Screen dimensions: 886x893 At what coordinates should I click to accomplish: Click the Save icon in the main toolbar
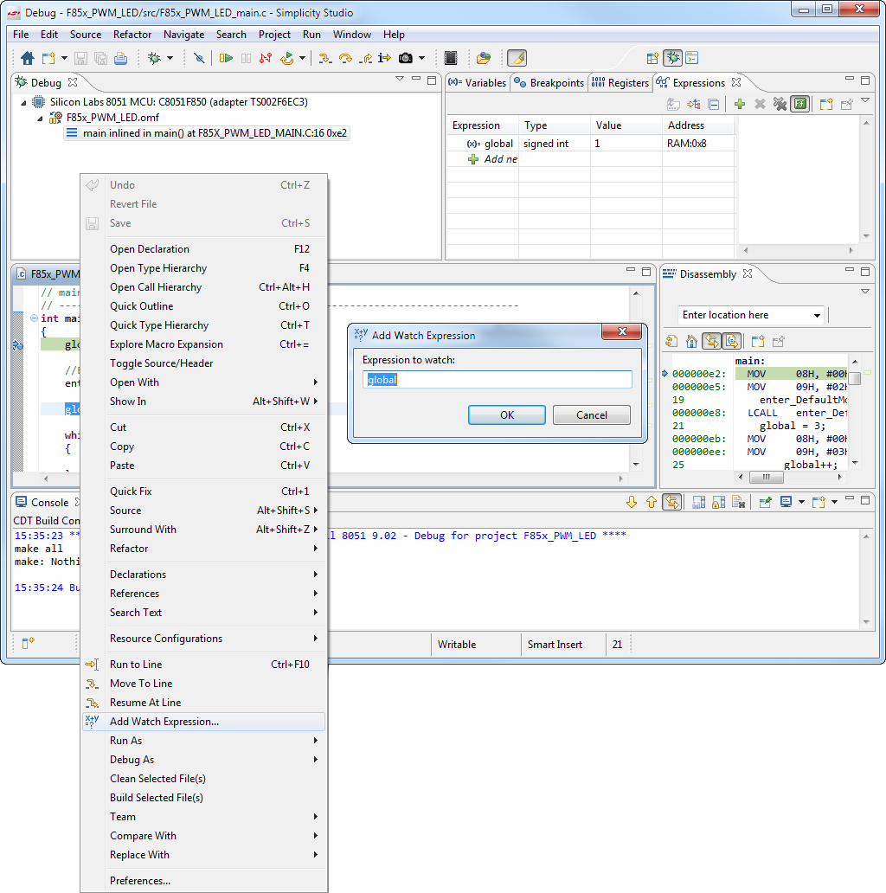(81, 58)
